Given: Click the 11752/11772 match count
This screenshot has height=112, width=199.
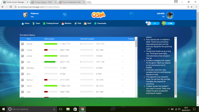Looking at the screenshot, I should tap(65, 44).
